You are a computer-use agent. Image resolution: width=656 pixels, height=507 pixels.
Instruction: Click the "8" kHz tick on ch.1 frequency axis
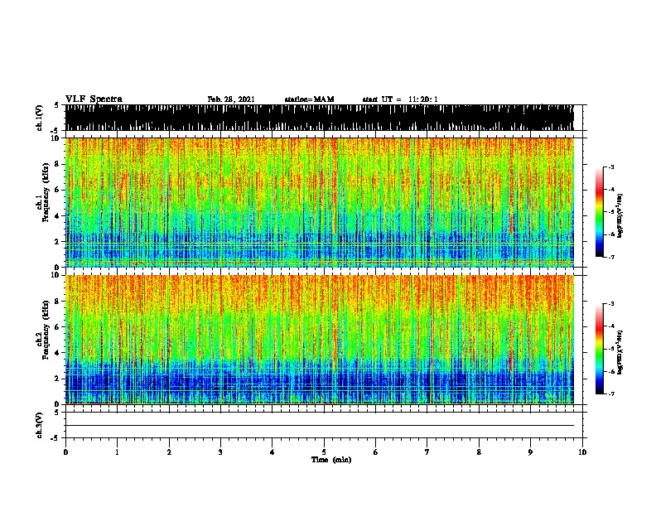pyautogui.click(x=58, y=164)
